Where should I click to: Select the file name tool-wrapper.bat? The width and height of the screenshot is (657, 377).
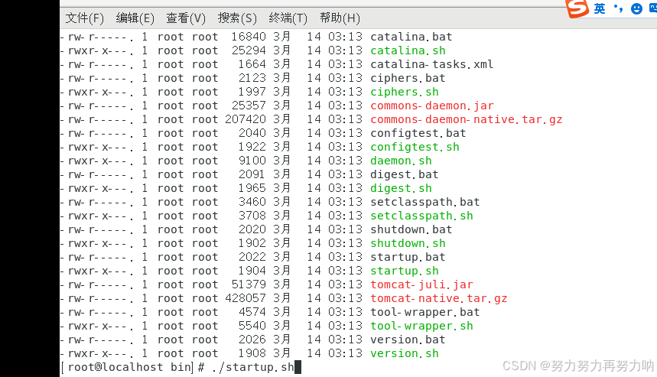425,313
